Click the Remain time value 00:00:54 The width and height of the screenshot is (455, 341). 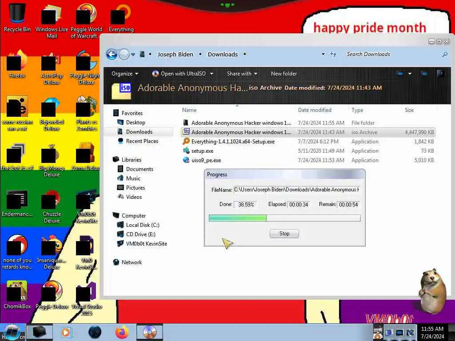tap(348, 204)
